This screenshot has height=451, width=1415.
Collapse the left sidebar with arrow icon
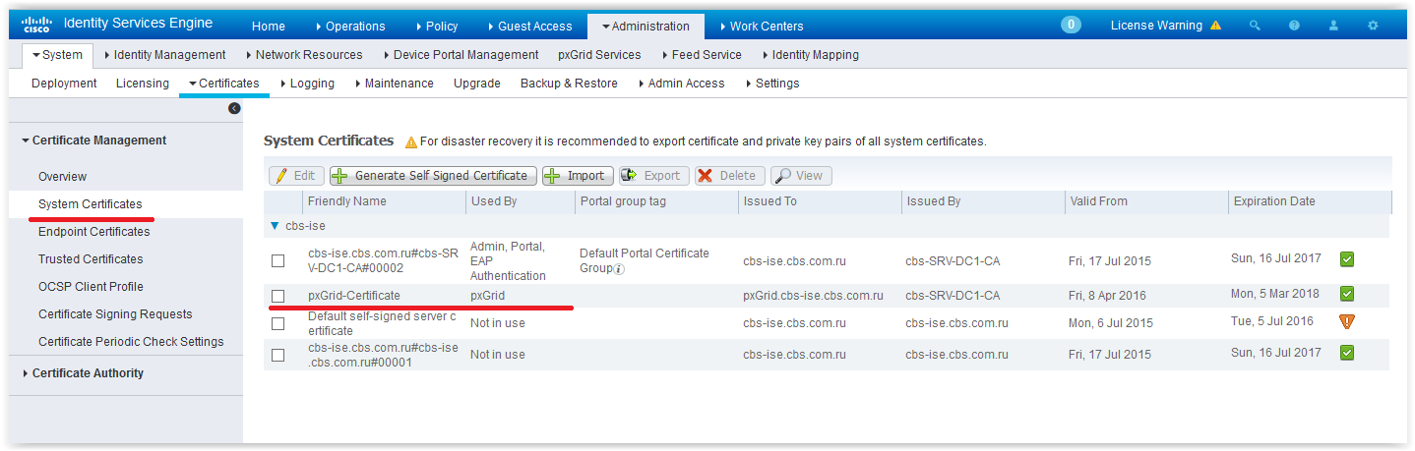(x=234, y=108)
